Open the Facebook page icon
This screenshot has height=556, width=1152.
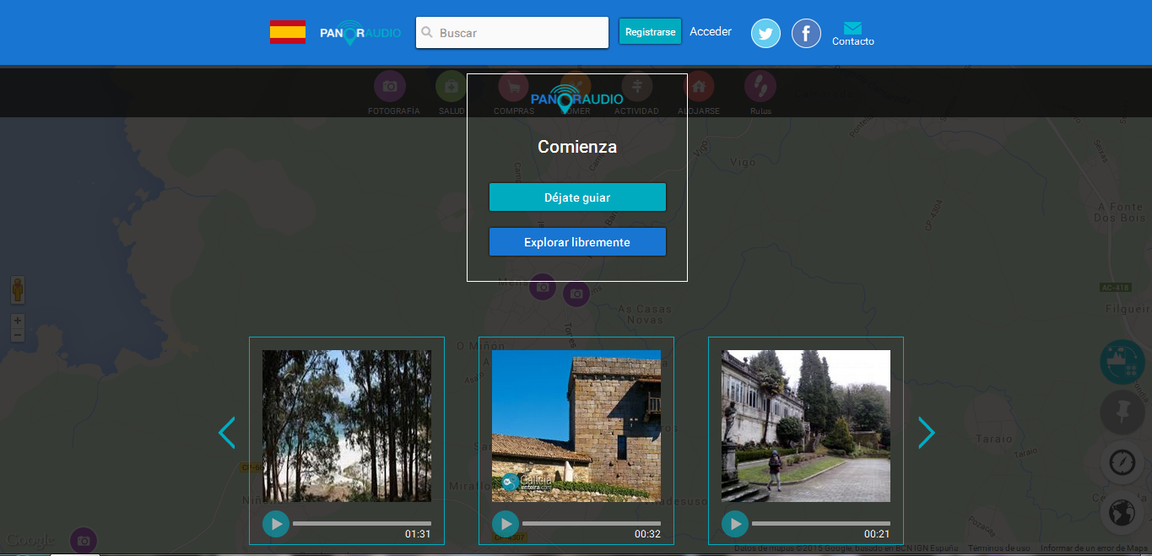tap(806, 34)
